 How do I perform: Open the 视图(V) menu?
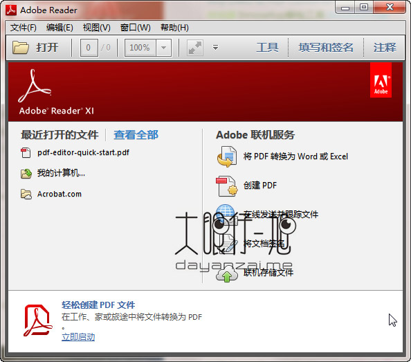click(x=97, y=27)
